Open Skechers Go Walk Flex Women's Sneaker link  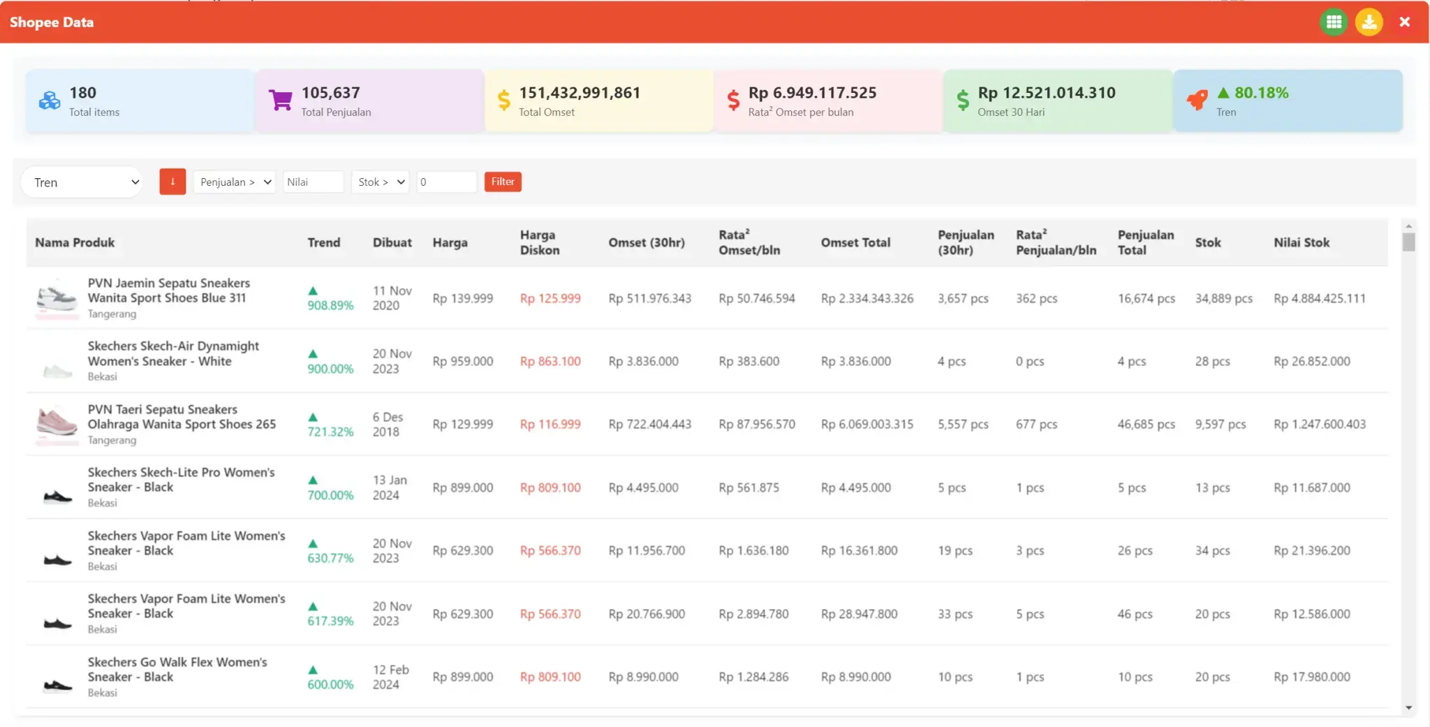pyautogui.click(x=177, y=669)
